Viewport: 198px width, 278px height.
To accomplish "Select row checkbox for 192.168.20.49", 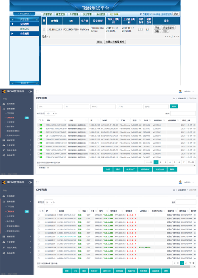I will click(38, 258).
